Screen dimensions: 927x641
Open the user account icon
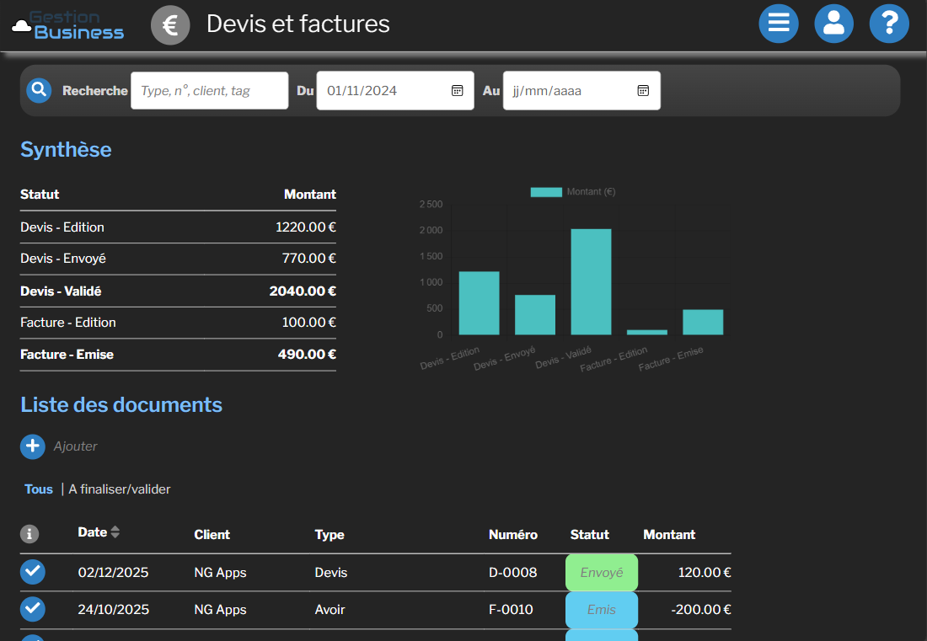(x=833, y=24)
